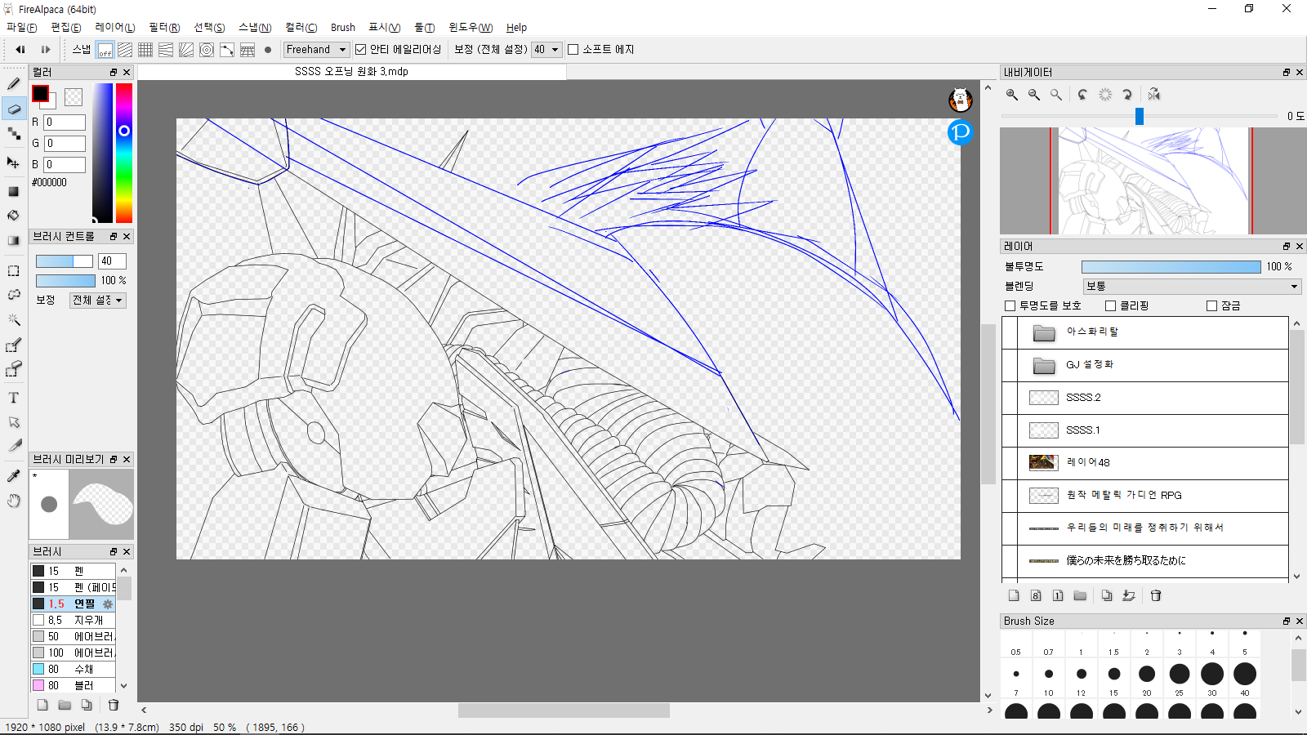Select the Eraser tool in left toolbar
The width and height of the screenshot is (1307, 735).
point(14,109)
